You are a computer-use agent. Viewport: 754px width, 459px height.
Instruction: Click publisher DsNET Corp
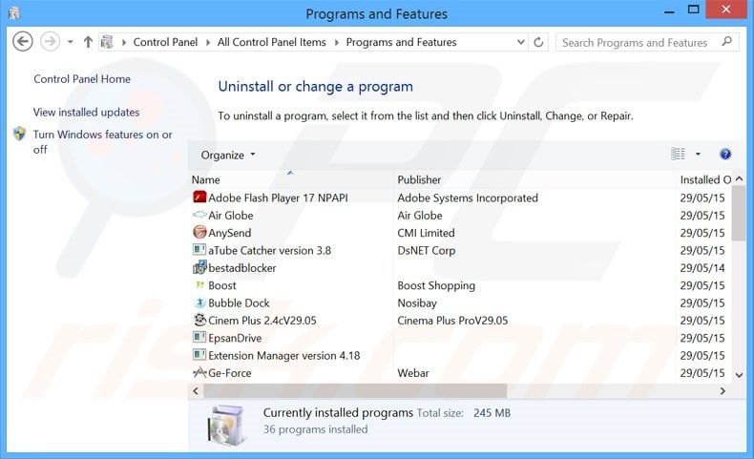coord(426,250)
